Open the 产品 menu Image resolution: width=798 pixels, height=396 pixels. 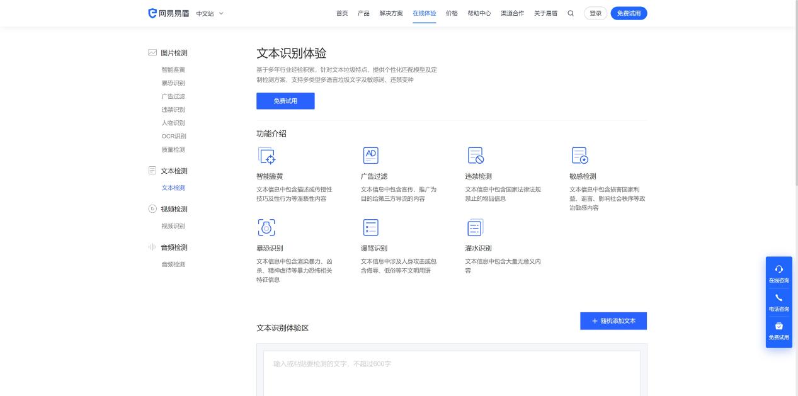(363, 13)
